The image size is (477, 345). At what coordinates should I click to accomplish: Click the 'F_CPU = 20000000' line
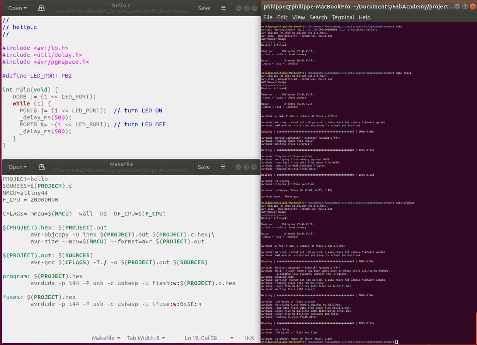[x=31, y=200]
